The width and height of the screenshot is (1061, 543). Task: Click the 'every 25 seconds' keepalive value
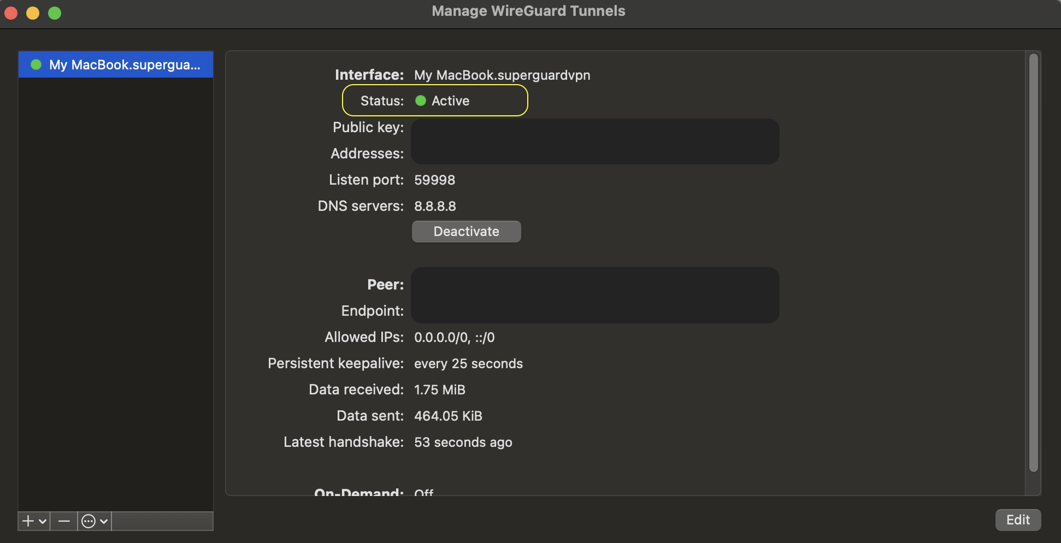click(468, 363)
